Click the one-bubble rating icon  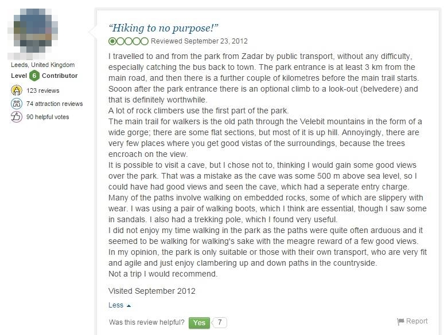(128, 41)
